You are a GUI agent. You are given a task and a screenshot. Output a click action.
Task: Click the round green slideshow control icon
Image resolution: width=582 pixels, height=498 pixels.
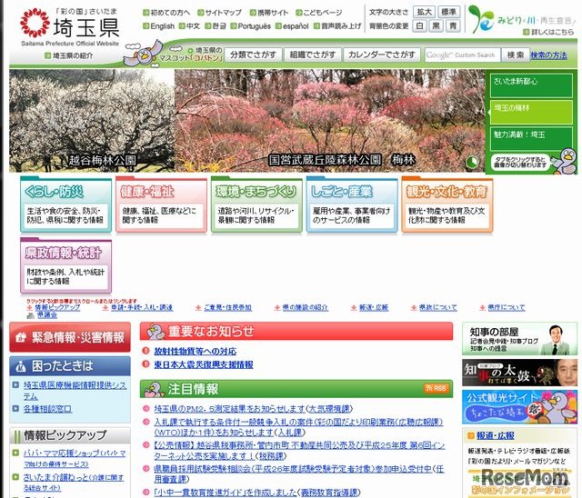coord(472,163)
